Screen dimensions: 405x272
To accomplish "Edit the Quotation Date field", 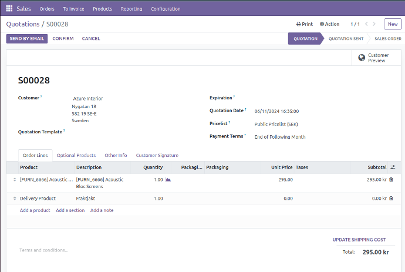I will click(276, 111).
